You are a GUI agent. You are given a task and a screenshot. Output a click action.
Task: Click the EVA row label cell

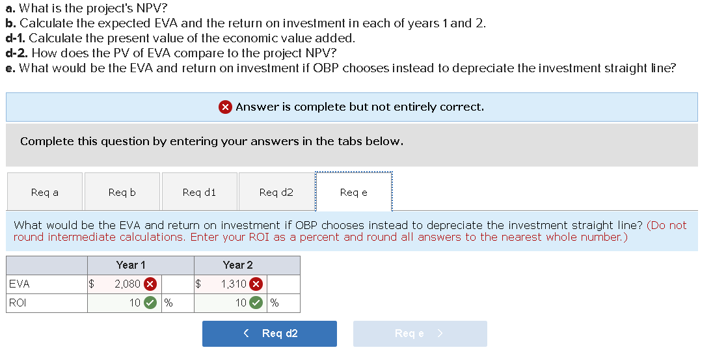[47, 284]
